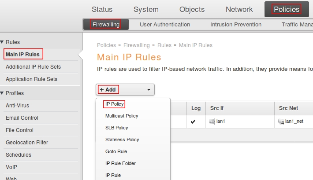
Task: Collapse the Profiles section triangle
Action: click(2, 93)
